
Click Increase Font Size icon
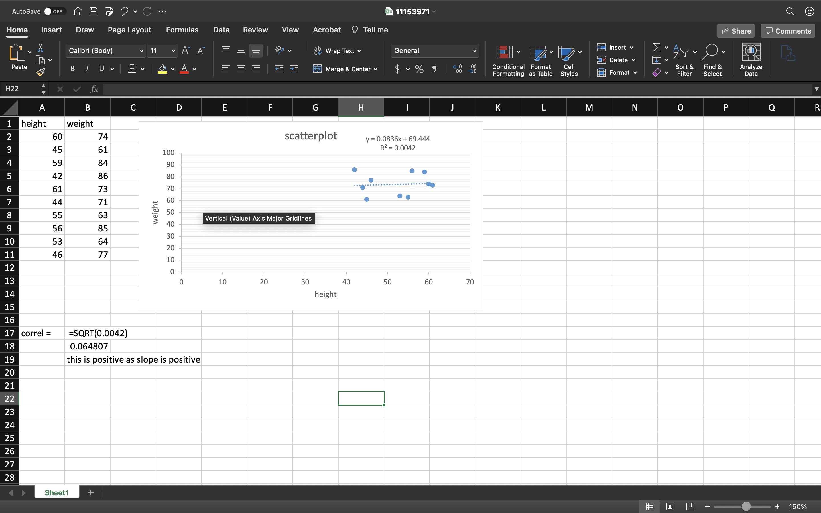point(186,50)
